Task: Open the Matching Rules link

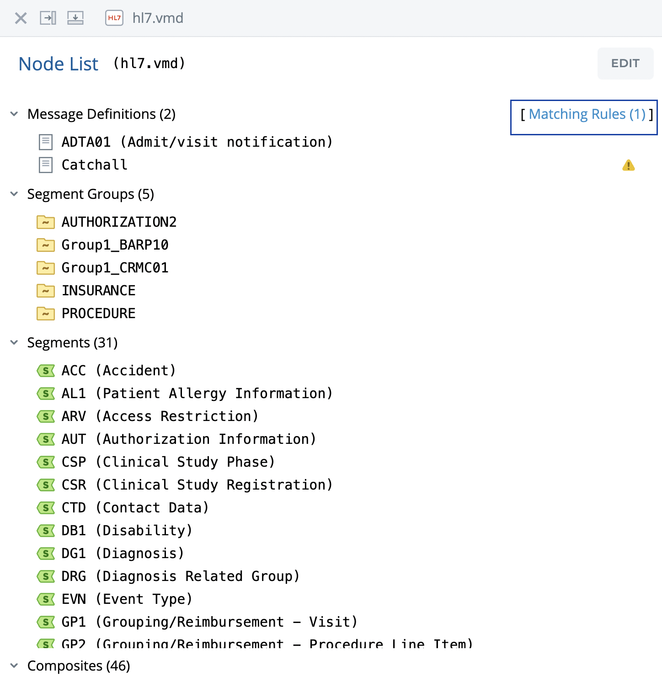Action: click(587, 114)
